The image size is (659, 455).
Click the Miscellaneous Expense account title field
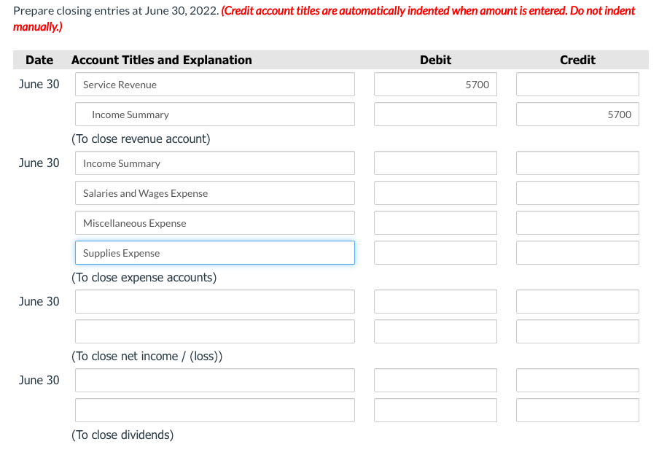214,222
